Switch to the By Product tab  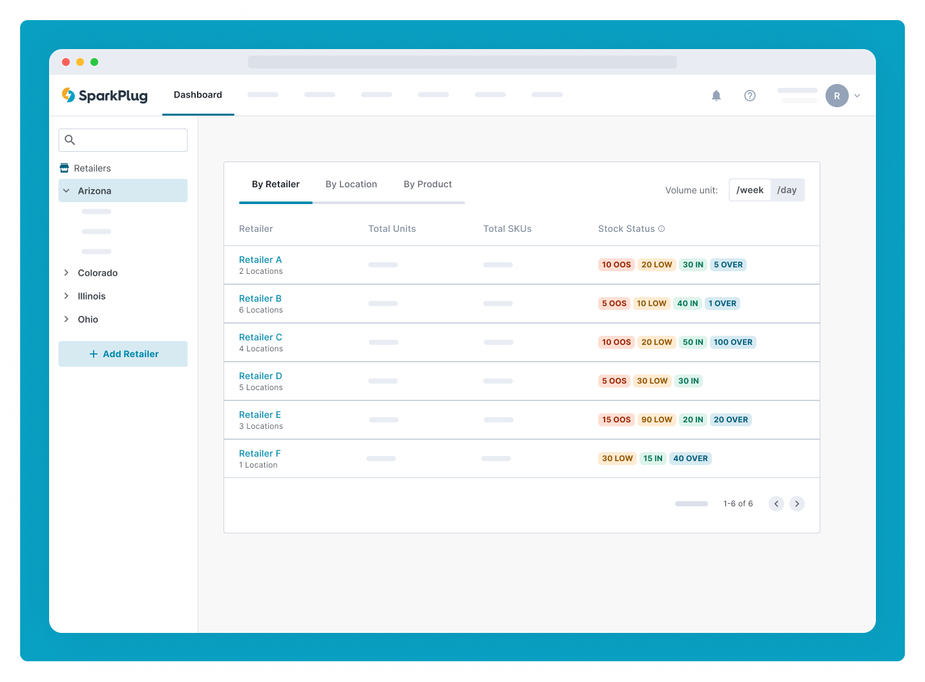point(428,184)
